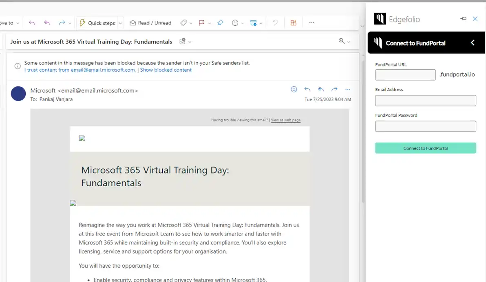Click the Reply icon in the toolbar
This screenshot has width=486, height=282.
pyautogui.click(x=32, y=23)
